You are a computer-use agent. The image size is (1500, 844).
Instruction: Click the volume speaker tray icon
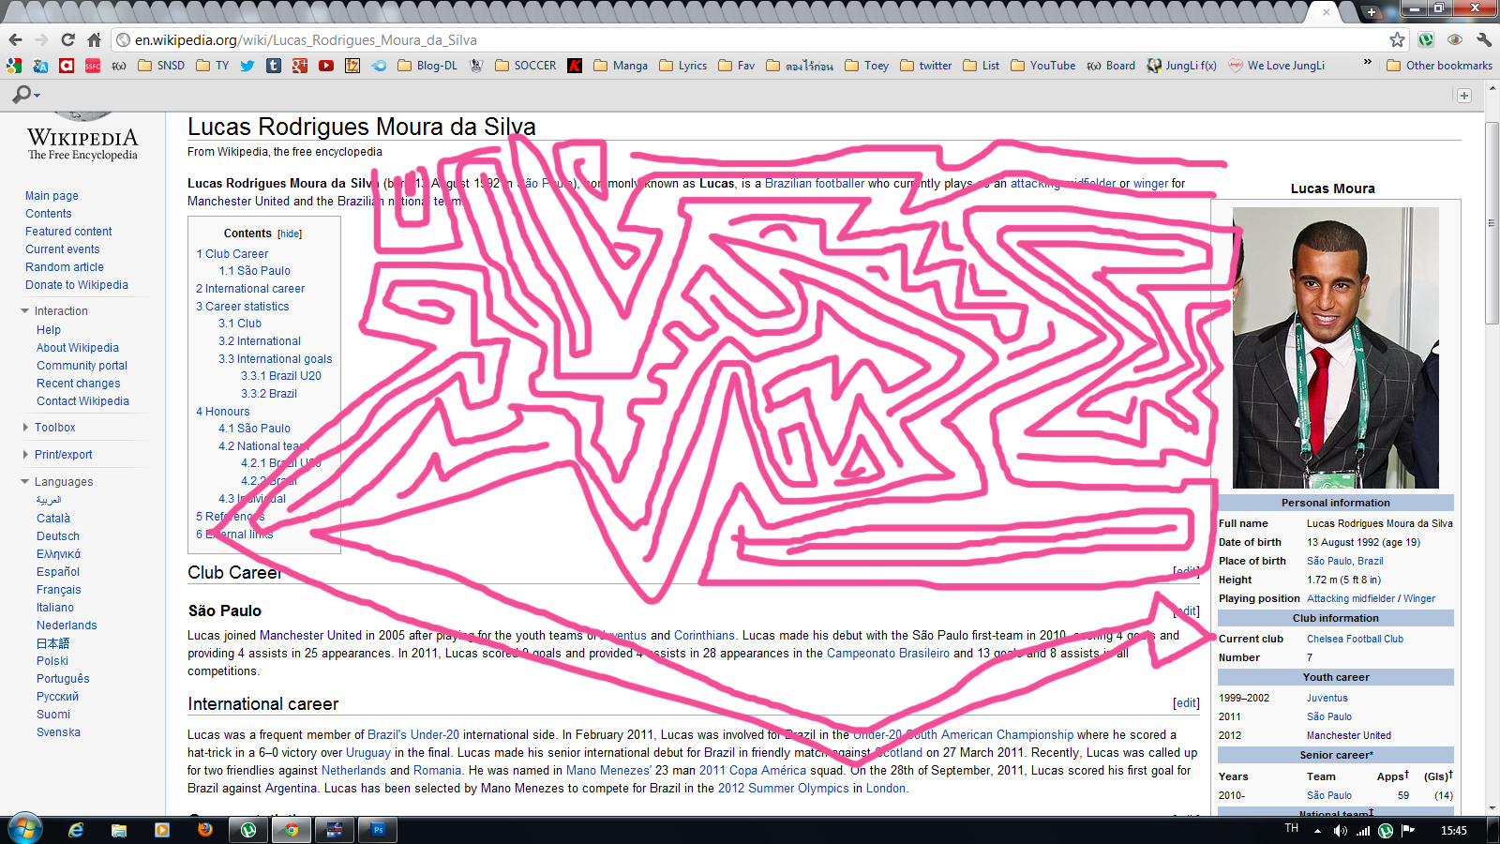[1341, 831]
